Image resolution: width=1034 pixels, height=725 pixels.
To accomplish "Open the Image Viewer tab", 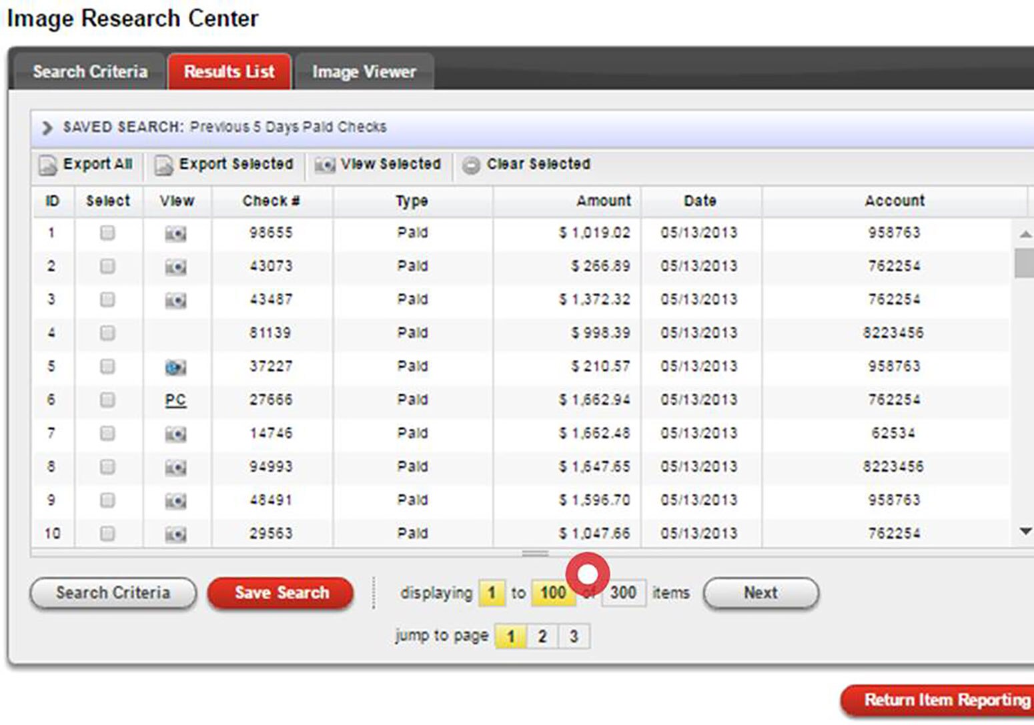I will pyautogui.click(x=364, y=71).
